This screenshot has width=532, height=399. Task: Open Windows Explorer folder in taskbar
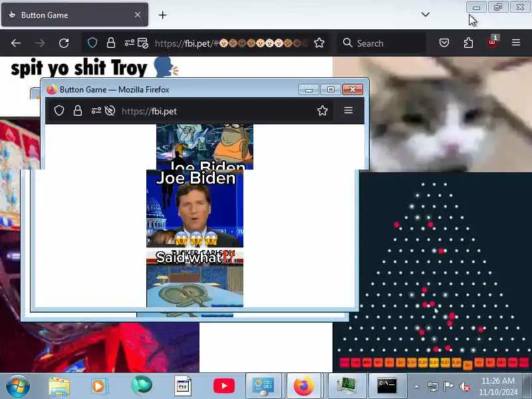click(x=59, y=386)
